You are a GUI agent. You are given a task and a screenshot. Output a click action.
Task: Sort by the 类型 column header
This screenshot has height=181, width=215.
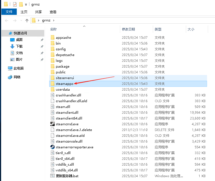(158, 29)
